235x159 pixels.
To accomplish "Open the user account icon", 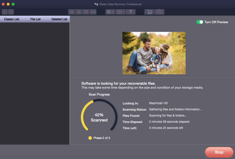I will (x=159, y=12).
